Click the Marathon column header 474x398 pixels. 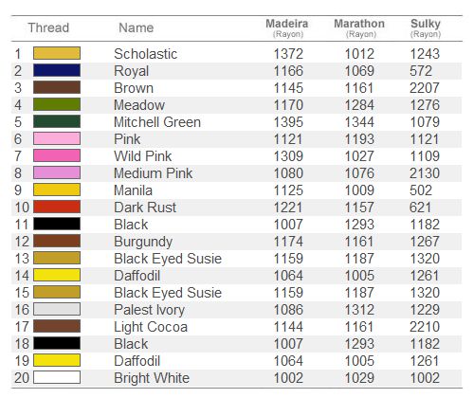(x=359, y=27)
